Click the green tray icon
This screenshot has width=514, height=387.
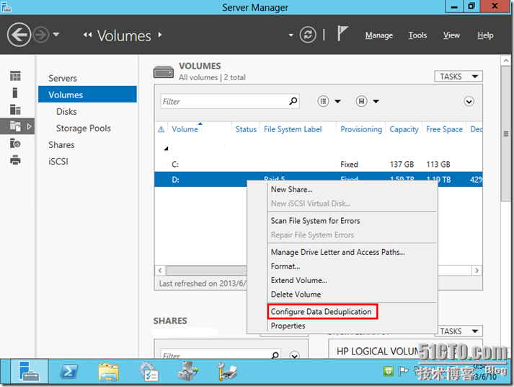click(388, 371)
